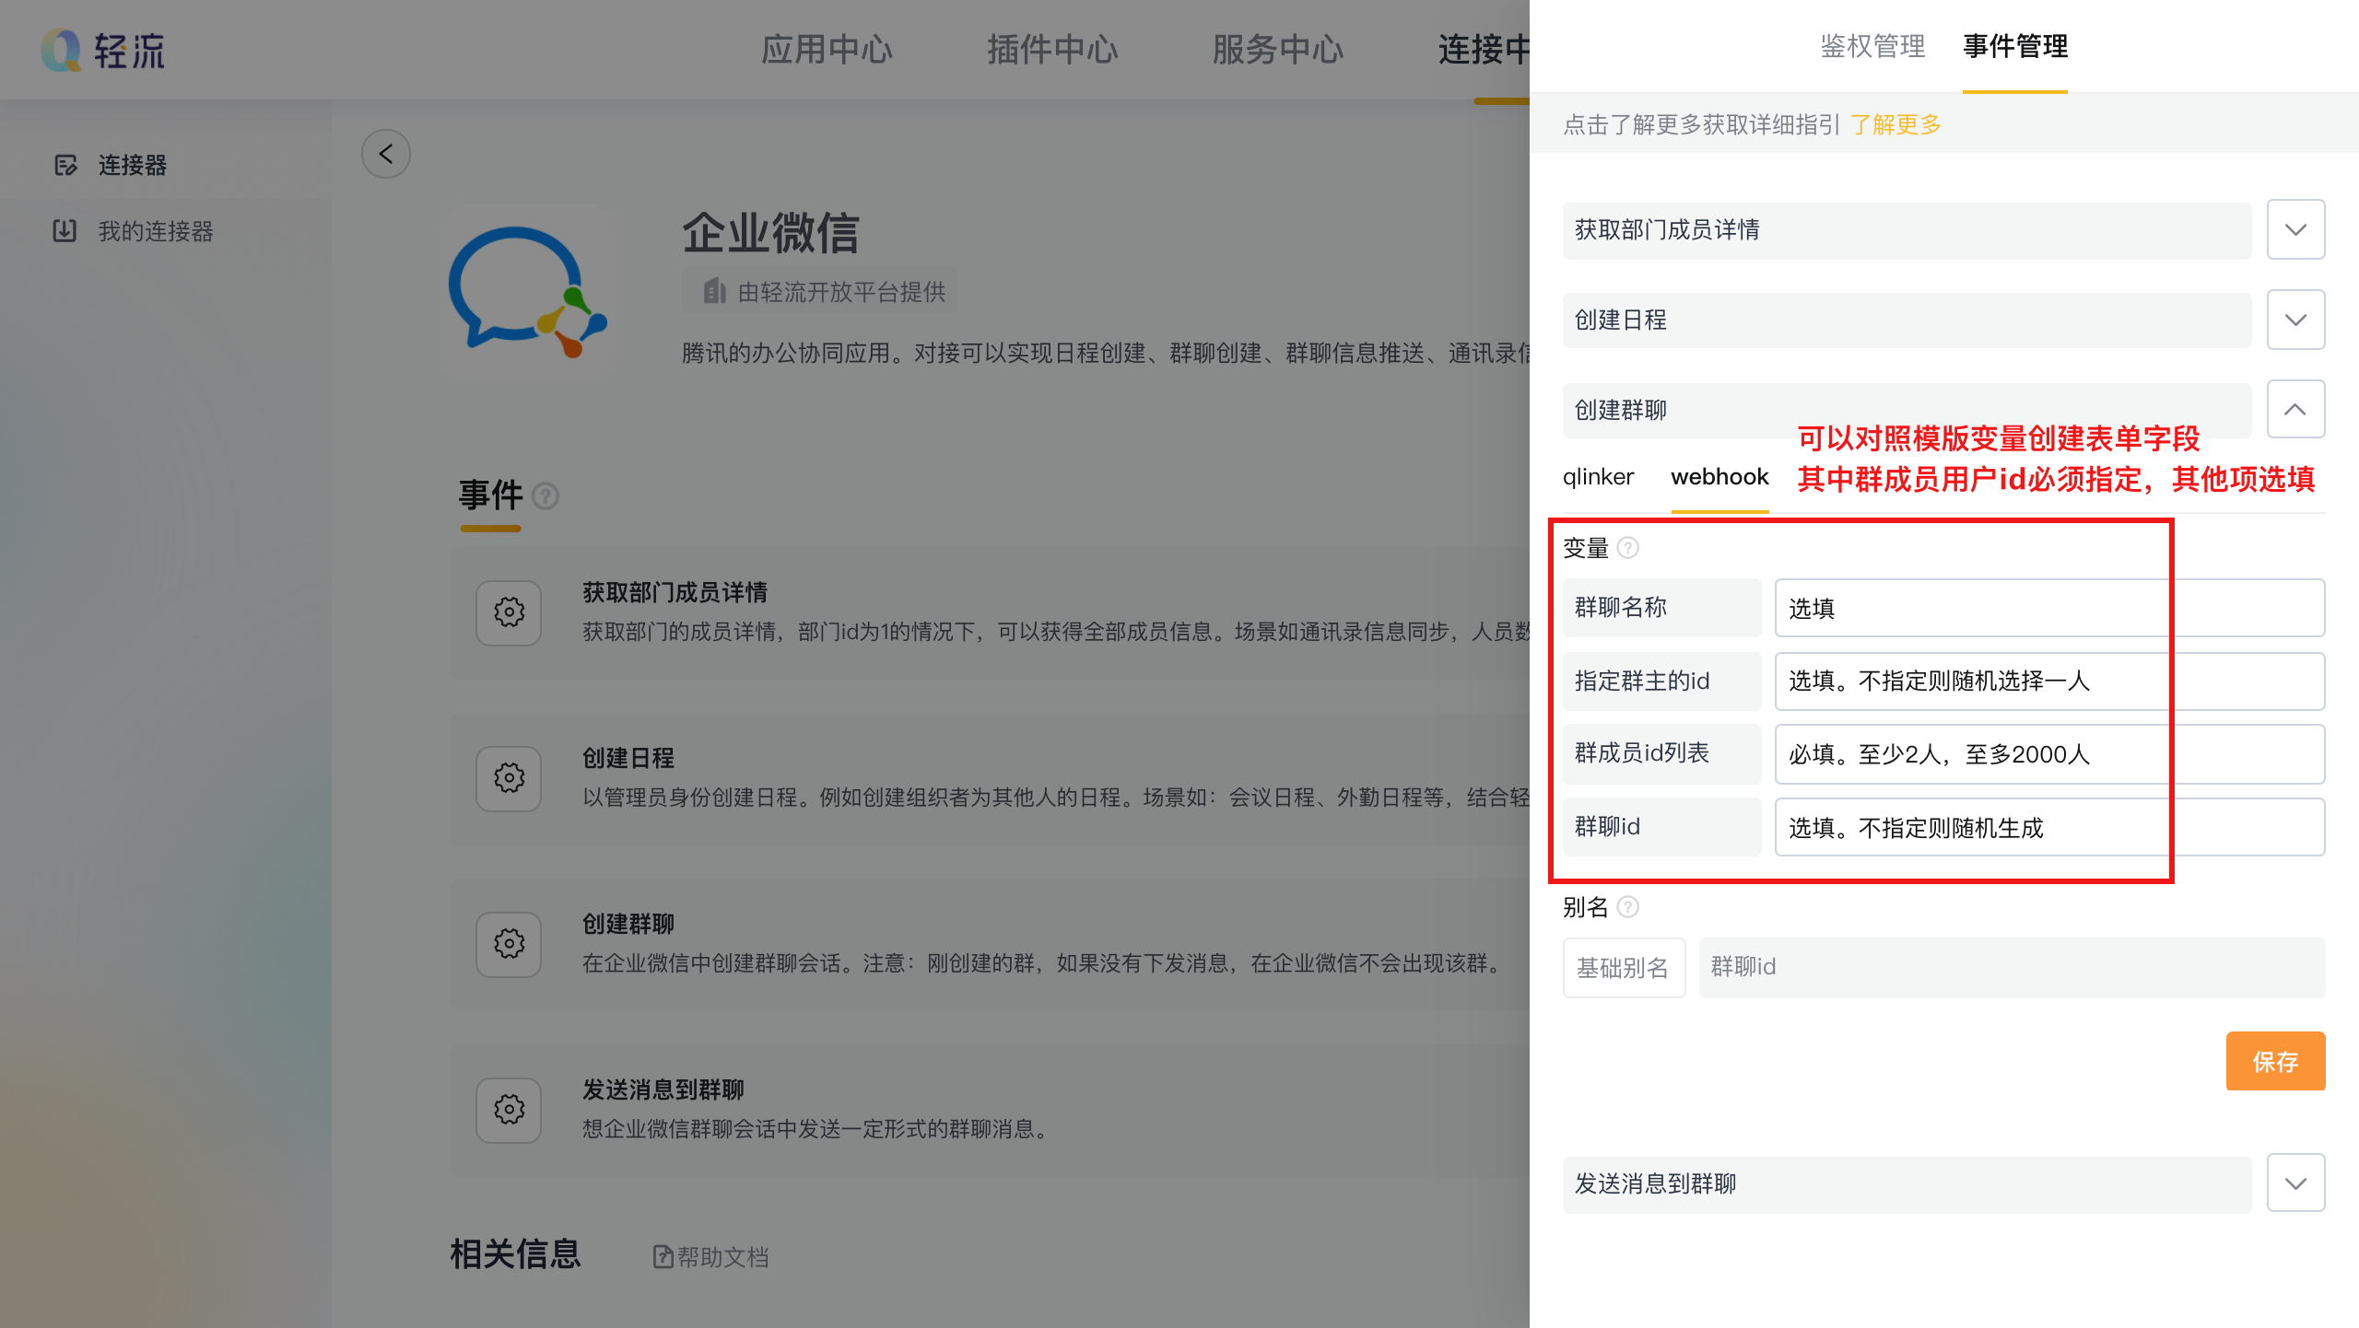This screenshot has height=1328, width=2359.
Task: Click the help icon next to 事件
Action: click(x=546, y=496)
